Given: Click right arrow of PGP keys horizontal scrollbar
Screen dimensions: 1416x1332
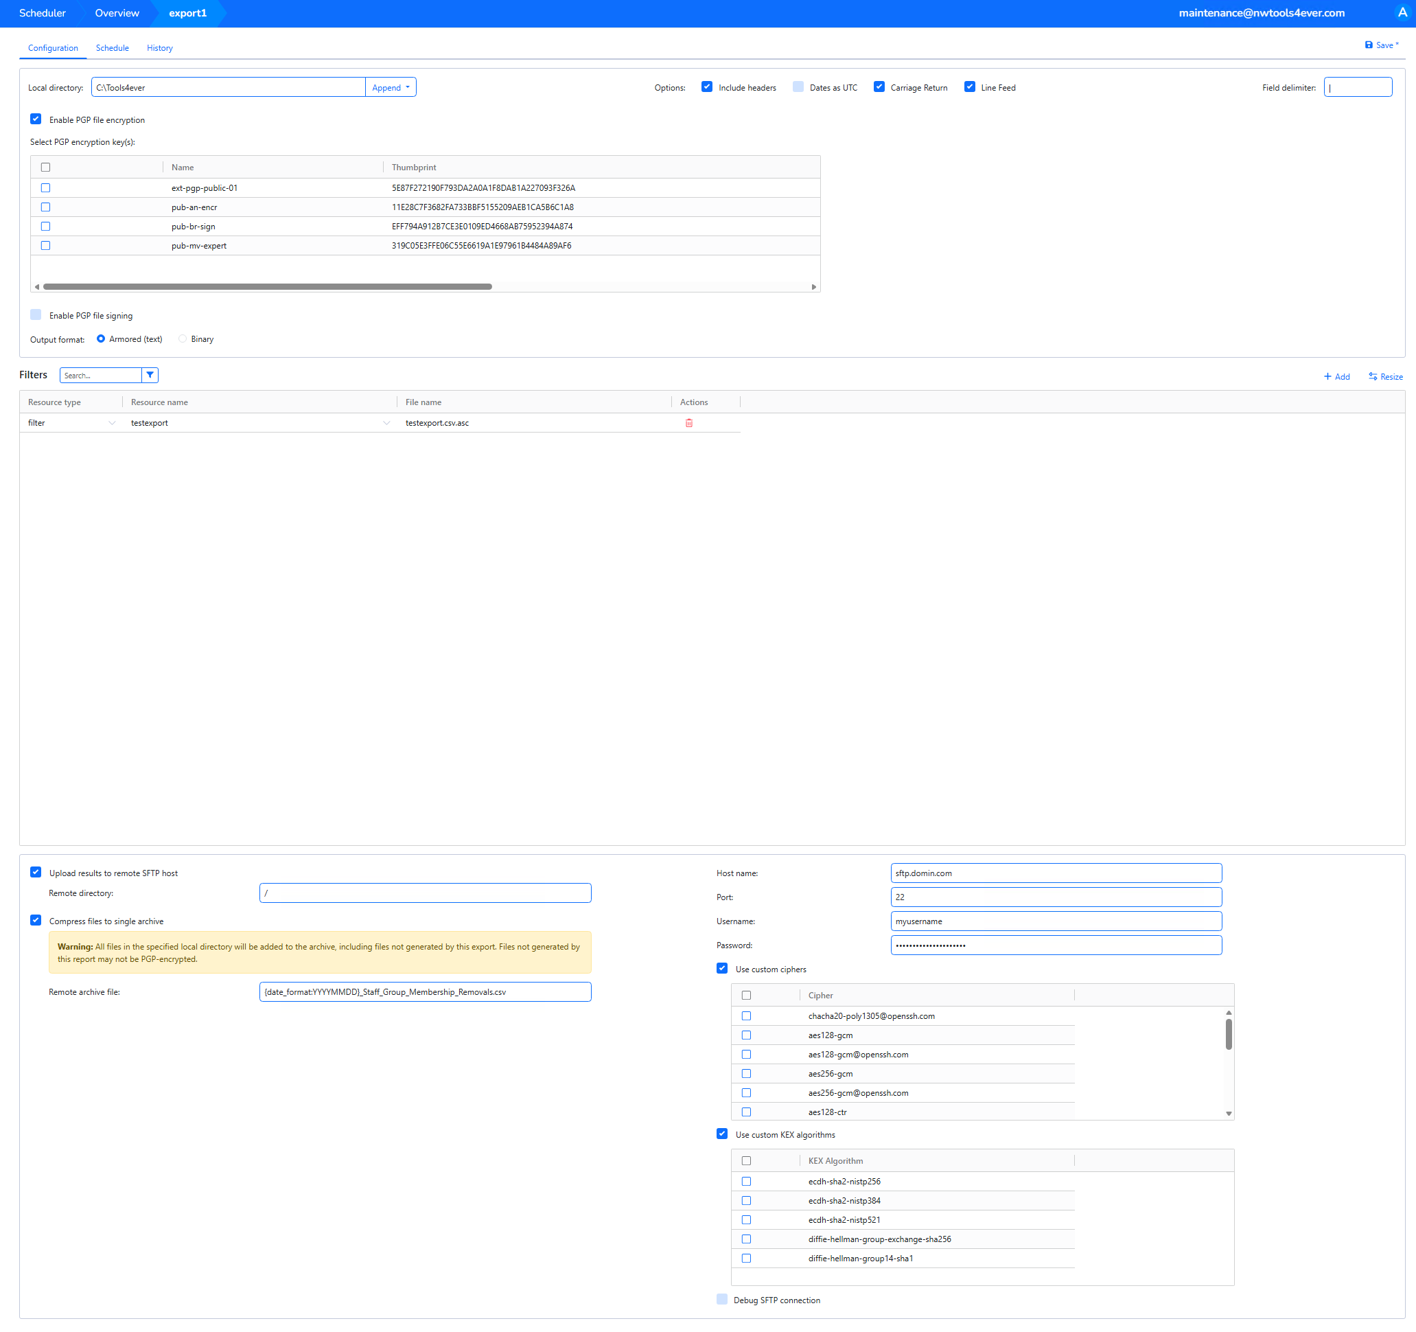Looking at the screenshot, I should tap(813, 286).
